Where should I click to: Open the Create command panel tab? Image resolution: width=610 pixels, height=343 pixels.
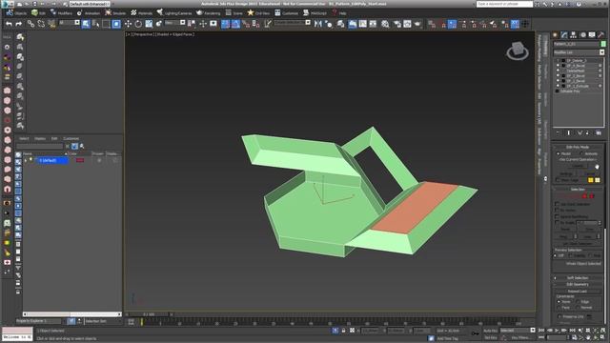[x=556, y=35]
